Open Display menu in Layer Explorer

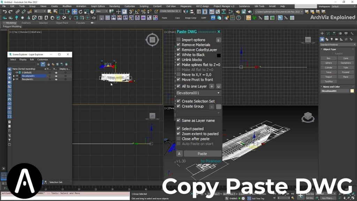(23, 59)
